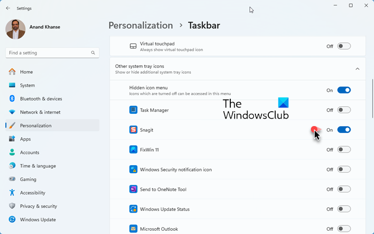
Task: Toggle Windows Security notification icon on
Action: pos(344,169)
